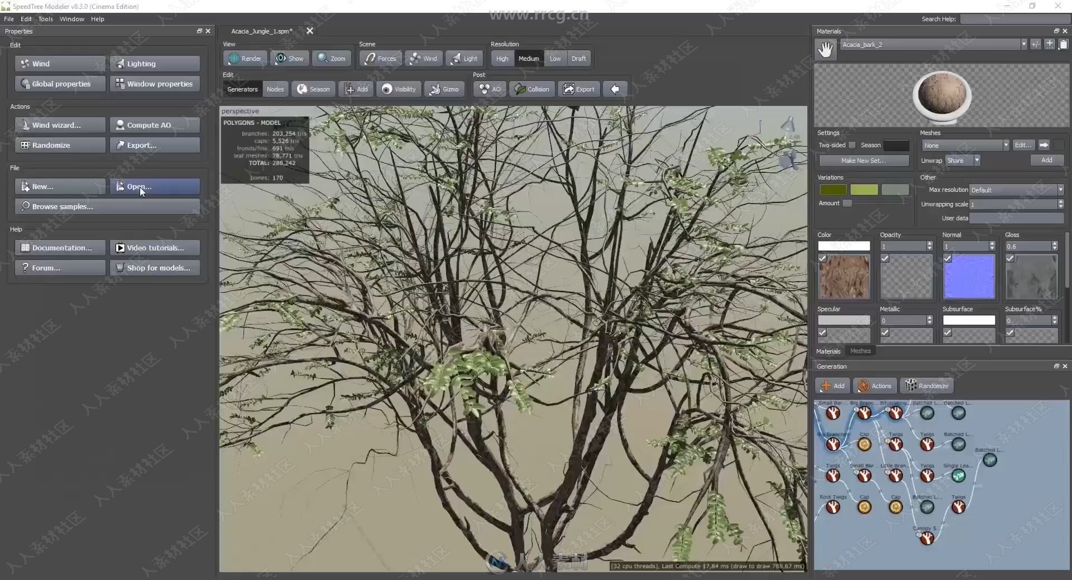Open the Season edit tool

pos(313,89)
